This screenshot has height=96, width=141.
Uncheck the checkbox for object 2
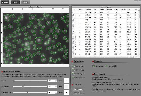point(73,15)
